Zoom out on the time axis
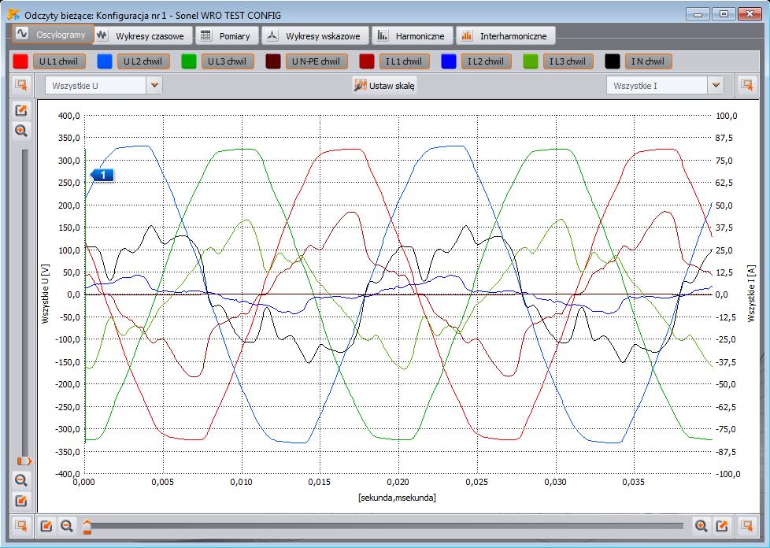This screenshot has width=770, height=548. click(x=67, y=526)
